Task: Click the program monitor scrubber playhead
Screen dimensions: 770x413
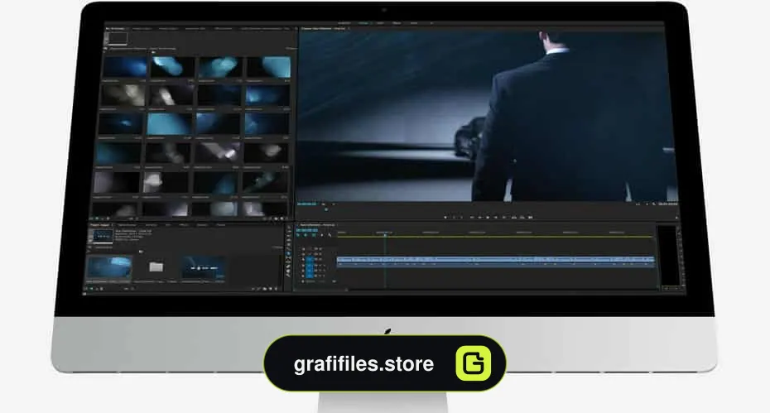Action: tap(326, 209)
